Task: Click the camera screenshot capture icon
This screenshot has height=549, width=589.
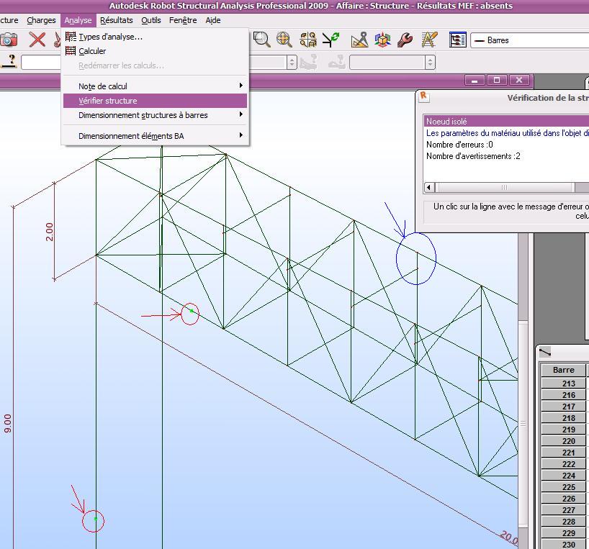Action: pos(8,40)
